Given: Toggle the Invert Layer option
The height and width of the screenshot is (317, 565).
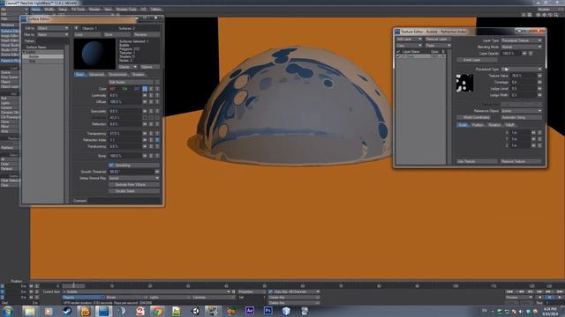Looking at the screenshot, I should [477, 60].
